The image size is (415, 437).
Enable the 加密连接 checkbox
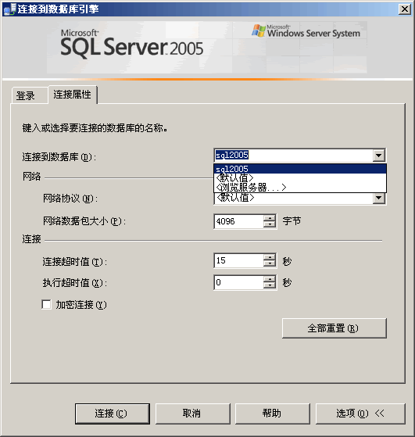[x=46, y=304]
